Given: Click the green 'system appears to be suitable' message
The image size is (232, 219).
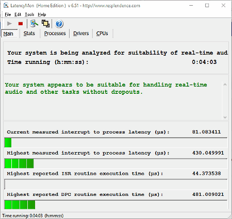Looking at the screenshot, I should point(106,88).
